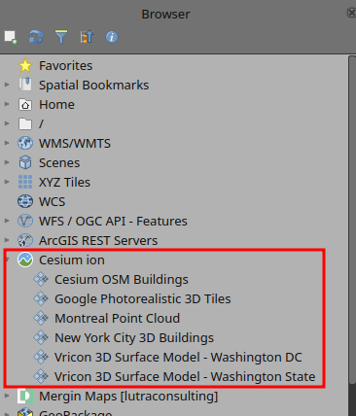Select the Montreal Point Cloud layer

pos(117,319)
